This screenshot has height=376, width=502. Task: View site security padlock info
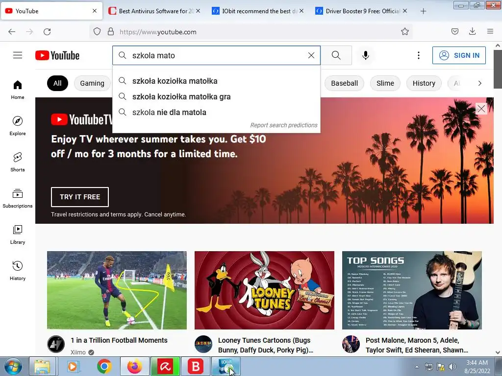111,32
